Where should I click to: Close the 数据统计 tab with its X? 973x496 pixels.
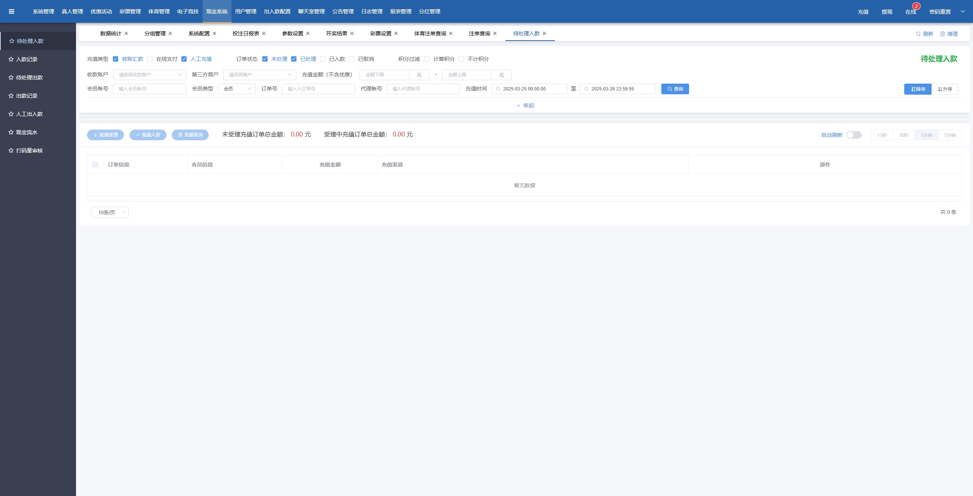click(x=126, y=33)
